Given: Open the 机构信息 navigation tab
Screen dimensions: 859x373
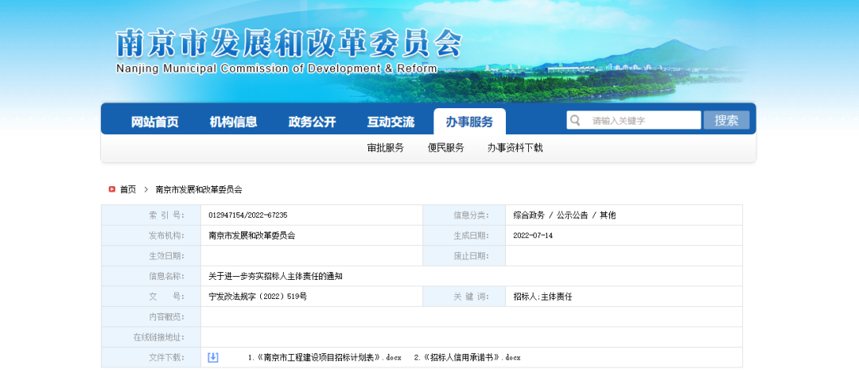Looking at the screenshot, I should pos(233,122).
